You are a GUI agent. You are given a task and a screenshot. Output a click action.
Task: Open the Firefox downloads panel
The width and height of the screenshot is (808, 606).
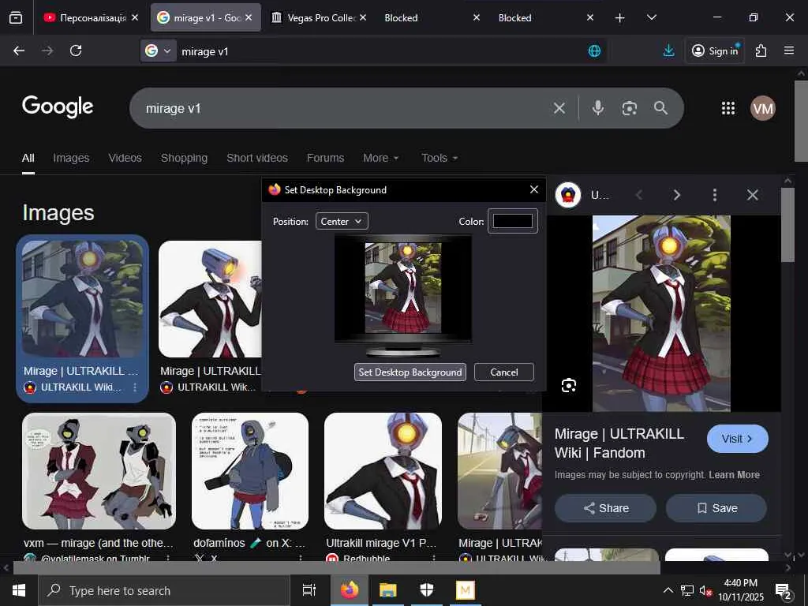coord(669,50)
